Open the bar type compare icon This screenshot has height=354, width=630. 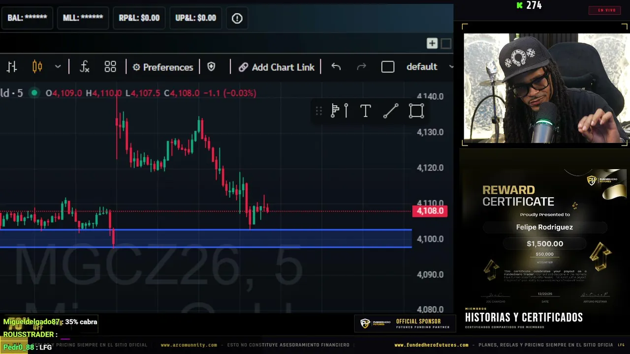point(12,67)
